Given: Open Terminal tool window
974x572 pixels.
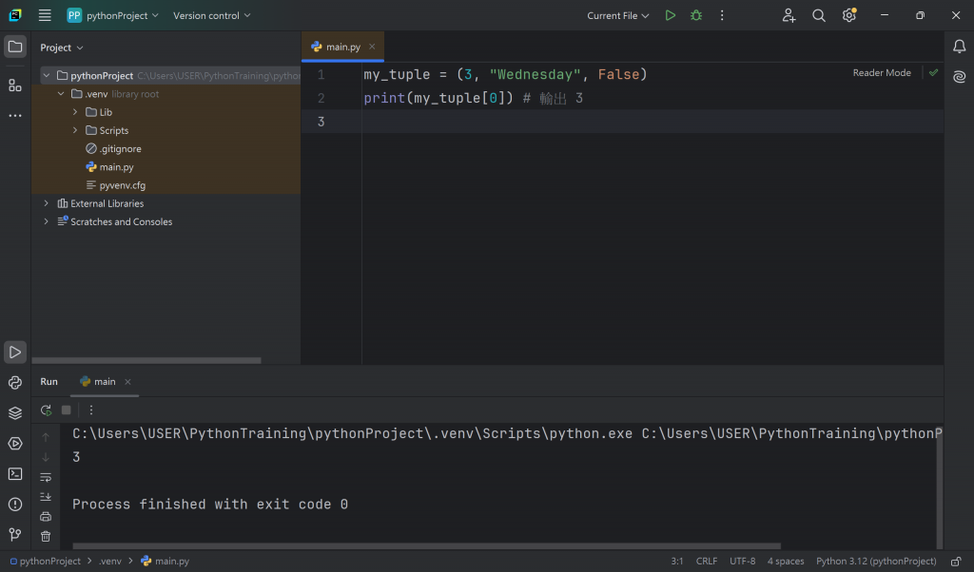Looking at the screenshot, I should point(15,474).
